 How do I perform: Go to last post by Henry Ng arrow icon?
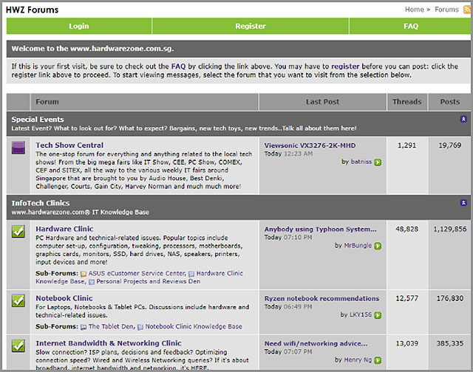click(x=378, y=359)
